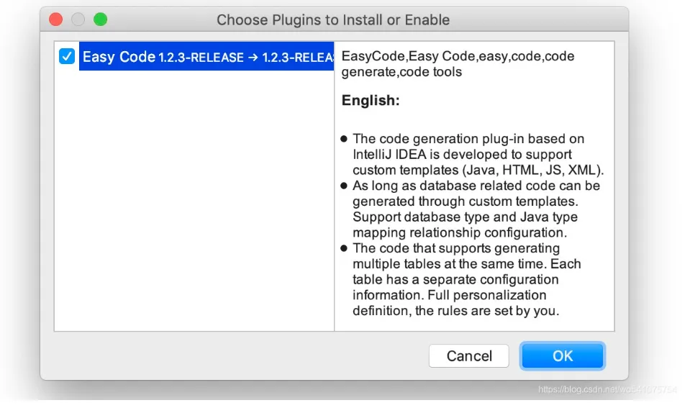This screenshot has height=408, width=690.
Task: Click the dialog title 'Choose Plugins to Install or Enable'
Action: (333, 19)
